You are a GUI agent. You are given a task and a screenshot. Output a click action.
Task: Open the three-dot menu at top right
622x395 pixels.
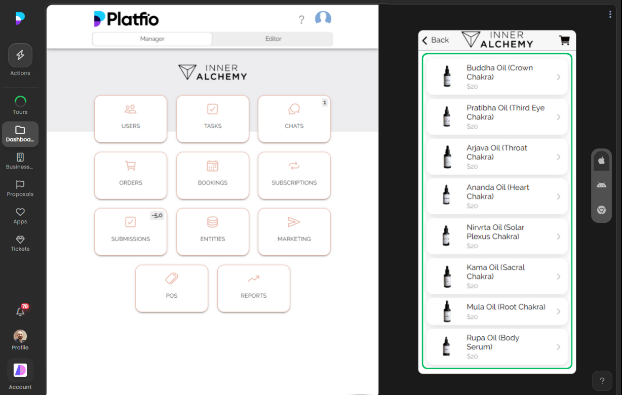coord(610,14)
